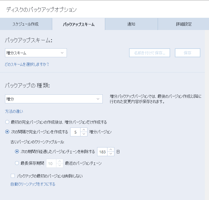Open the どのスキームを選択しますか? link
Screen dimensions: 209x200
(27, 64)
